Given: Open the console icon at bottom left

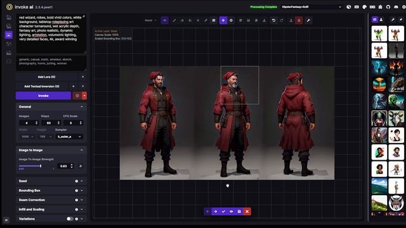Looking at the screenshot, I should tap(6, 220).
